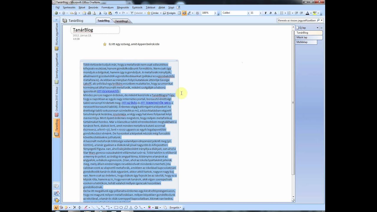
Task: Select the TanárBlog page tab at right
Action: coord(309,33)
